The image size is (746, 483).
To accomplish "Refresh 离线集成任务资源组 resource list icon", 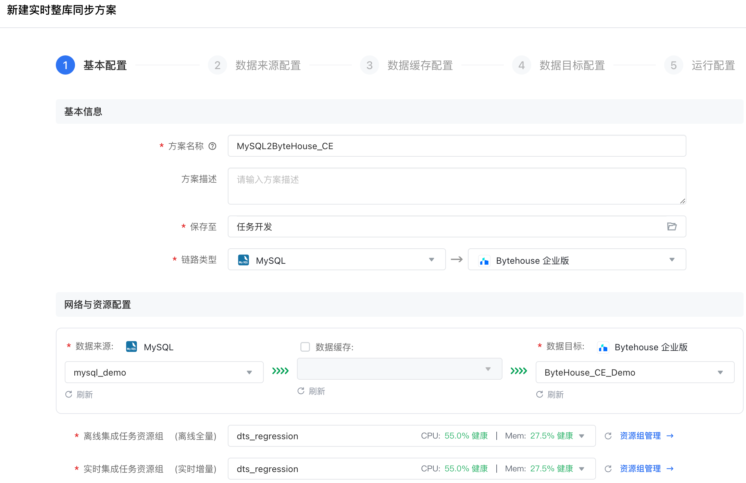I will (608, 436).
